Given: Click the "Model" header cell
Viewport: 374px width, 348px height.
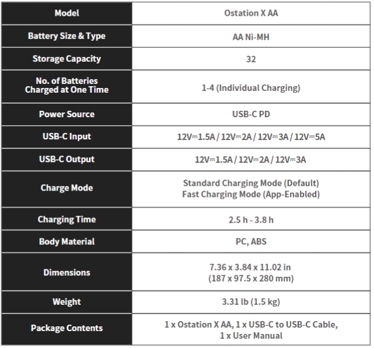Looking at the screenshot, I should [x=66, y=13].
